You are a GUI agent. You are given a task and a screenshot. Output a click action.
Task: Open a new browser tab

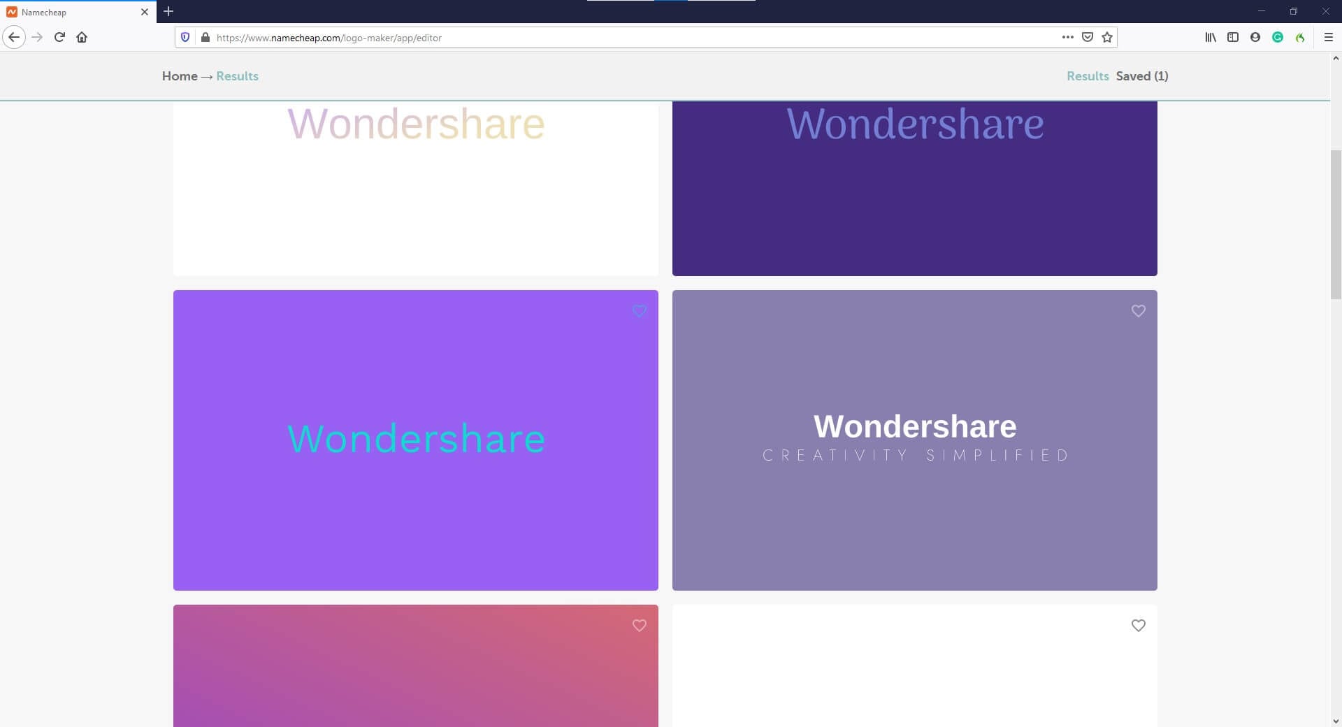coord(168,11)
